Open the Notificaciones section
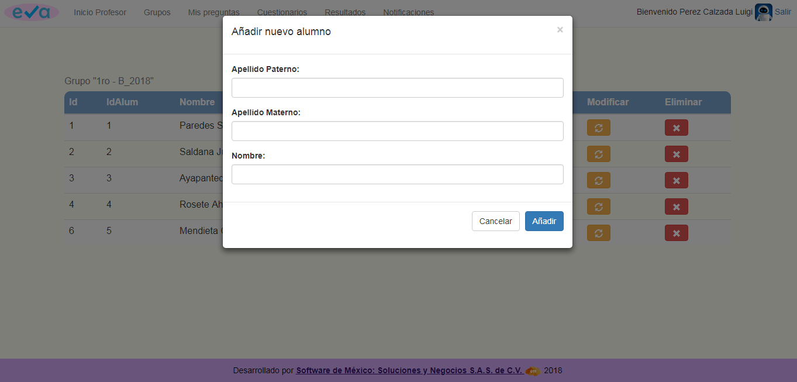797x382 pixels. point(408,12)
